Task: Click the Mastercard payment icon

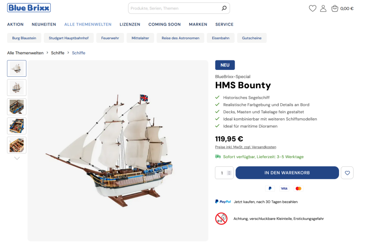Action: (298, 188)
